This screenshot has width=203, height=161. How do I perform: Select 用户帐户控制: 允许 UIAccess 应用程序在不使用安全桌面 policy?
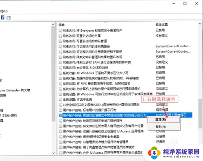[x=103, y=152]
